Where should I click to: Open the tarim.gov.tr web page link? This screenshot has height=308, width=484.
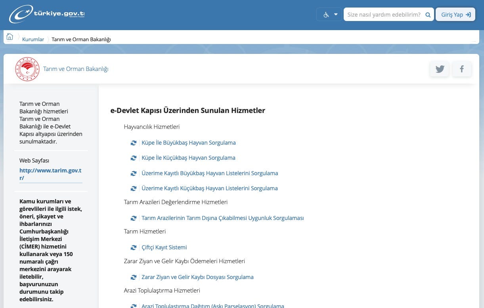(x=50, y=174)
